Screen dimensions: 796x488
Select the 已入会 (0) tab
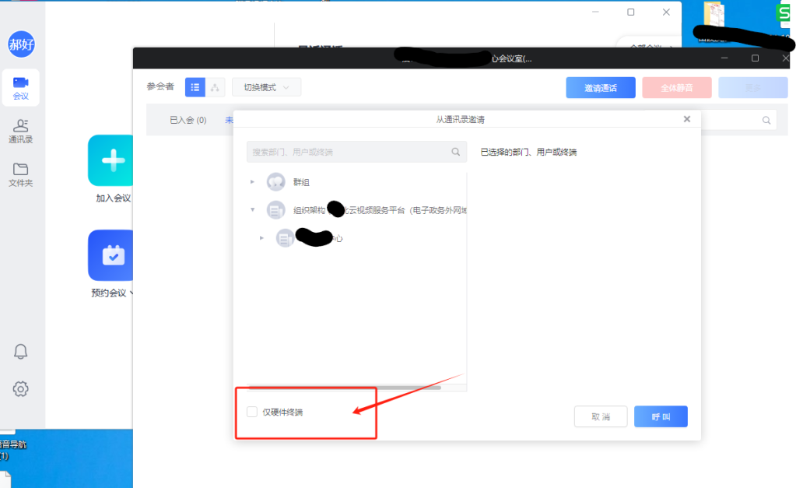click(188, 120)
